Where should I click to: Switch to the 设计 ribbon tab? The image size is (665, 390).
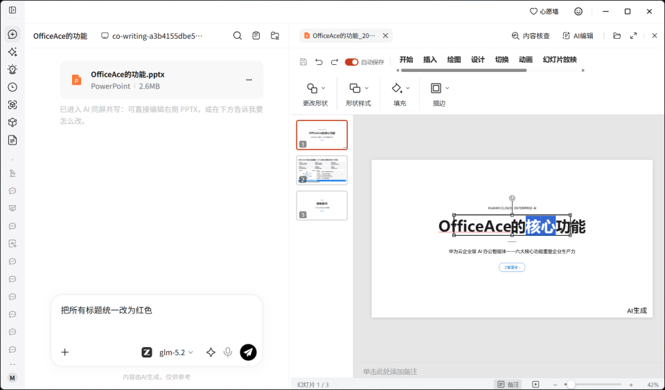click(478, 59)
